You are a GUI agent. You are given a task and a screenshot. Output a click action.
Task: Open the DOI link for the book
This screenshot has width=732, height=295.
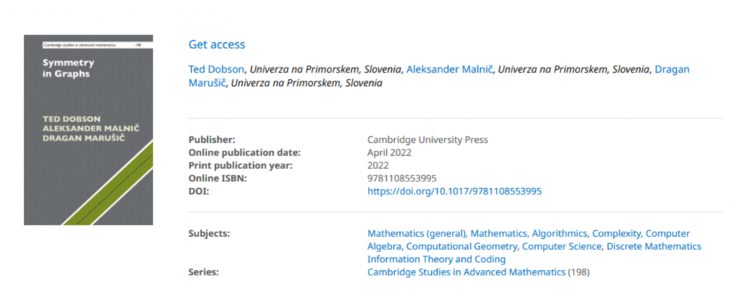tap(454, 191)
